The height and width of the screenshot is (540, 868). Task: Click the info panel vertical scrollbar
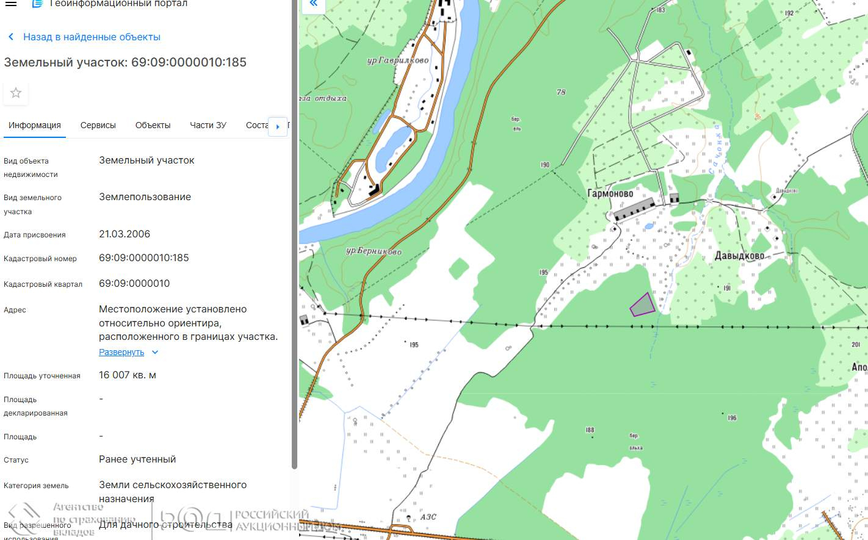tap(294, 244)
